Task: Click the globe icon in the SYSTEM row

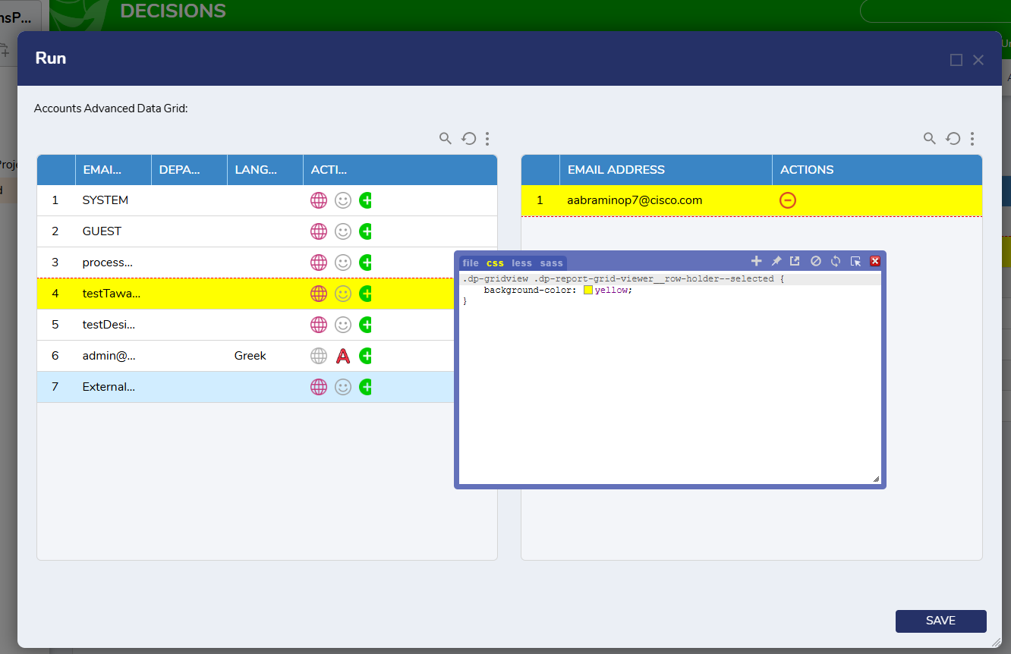Action: 319,200
